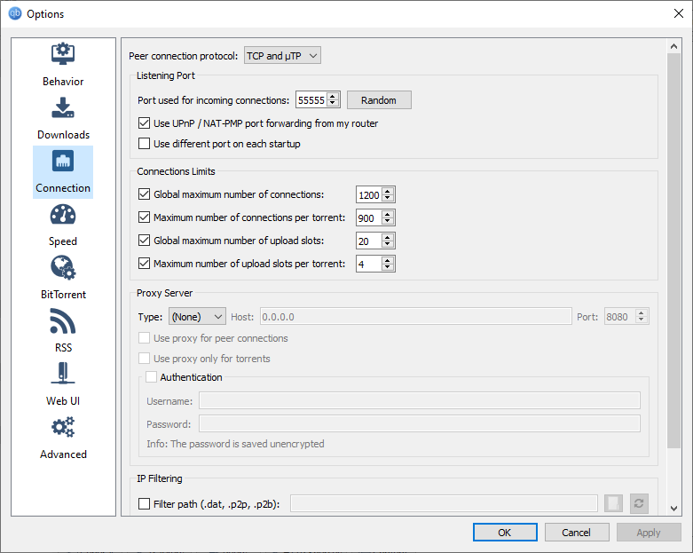Close the Options dialog
Image resolution: width=693 pixels, height=553 pixels.
coord(679,13)
